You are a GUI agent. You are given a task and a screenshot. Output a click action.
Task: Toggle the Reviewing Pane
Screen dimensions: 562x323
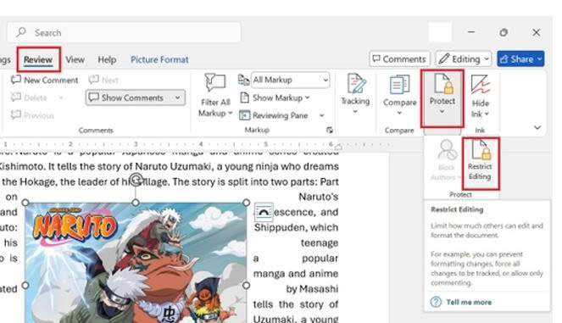pyautogui.click(x=274, y=115)
